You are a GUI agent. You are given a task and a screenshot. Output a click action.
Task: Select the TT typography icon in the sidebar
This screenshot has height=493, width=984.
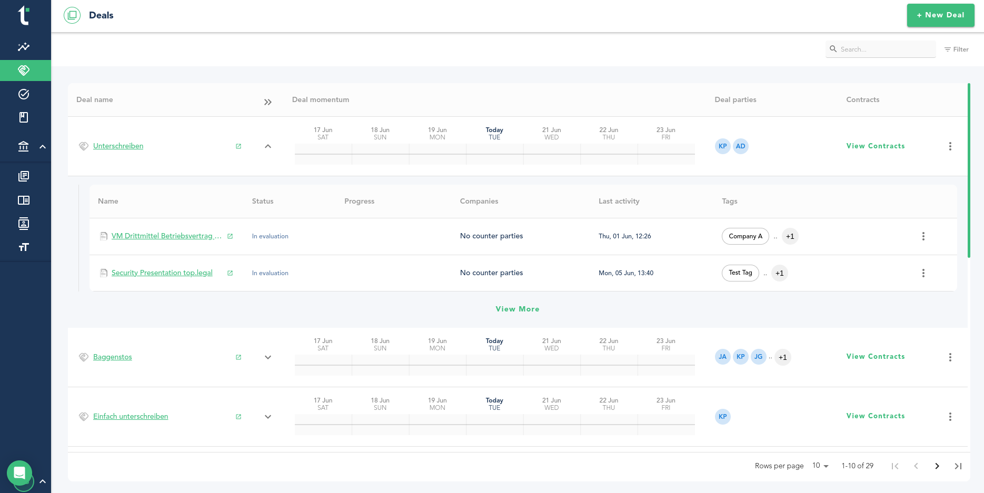(24, 247)
